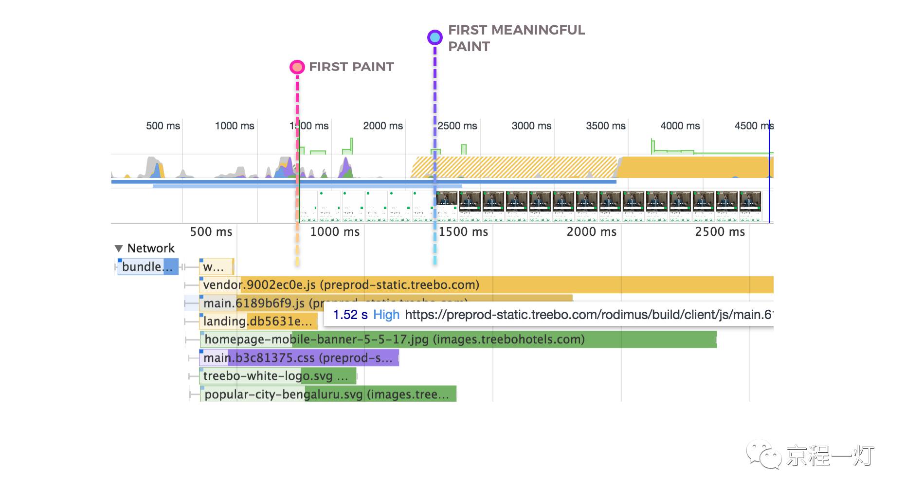The image size is (905, 496).
Task: Click the 2500 ms overview ruler label
Action: pos(457,126)
